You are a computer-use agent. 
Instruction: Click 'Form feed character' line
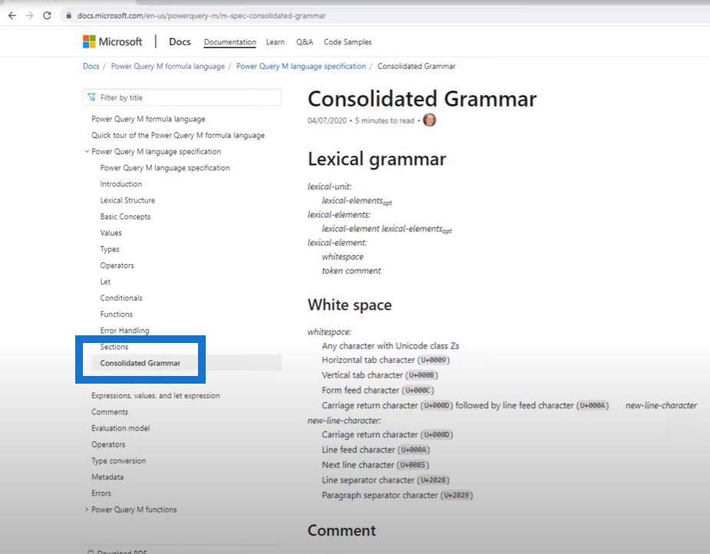coord(378,390)
